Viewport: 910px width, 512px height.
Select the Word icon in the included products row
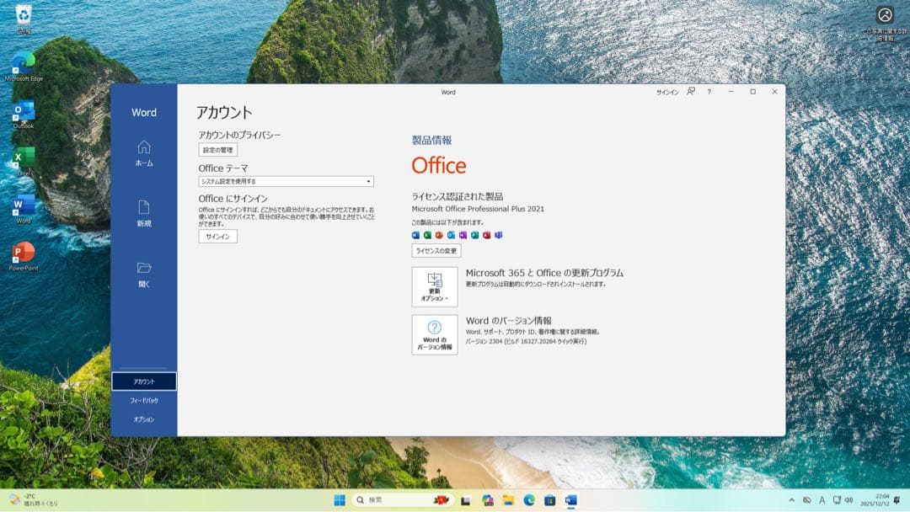click(415, 235)
